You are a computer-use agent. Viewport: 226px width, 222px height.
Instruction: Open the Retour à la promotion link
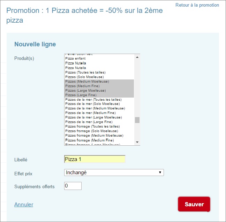[197, 5]
